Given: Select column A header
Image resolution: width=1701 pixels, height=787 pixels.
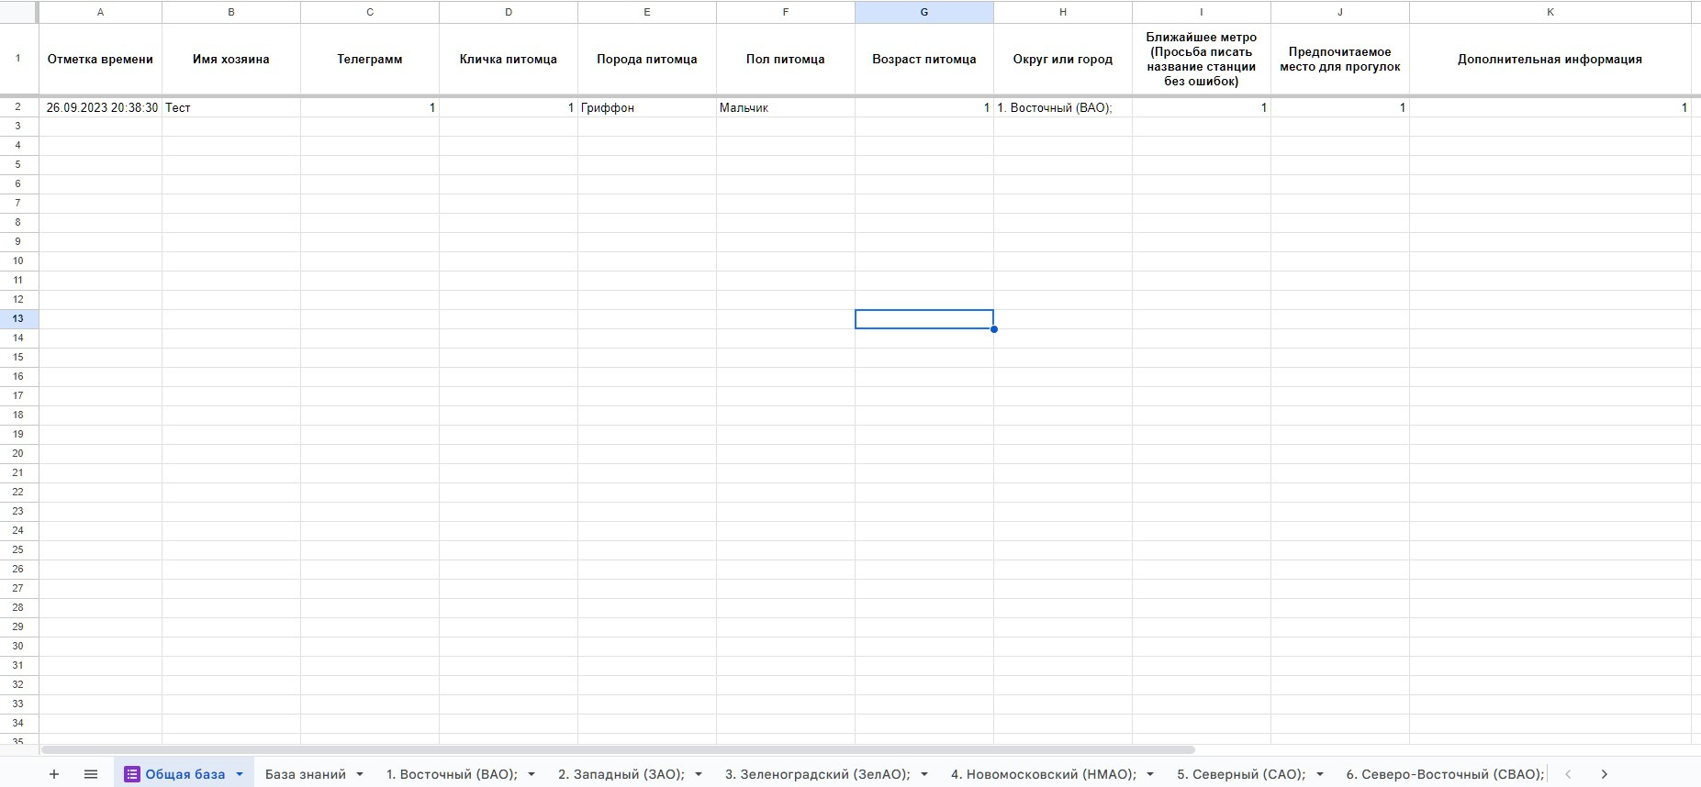Looking at the screenshot, I should coord(100,12).
